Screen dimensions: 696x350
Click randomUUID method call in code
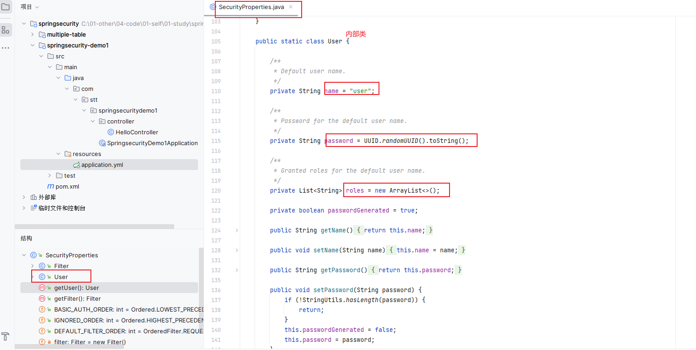coord(400,141)
